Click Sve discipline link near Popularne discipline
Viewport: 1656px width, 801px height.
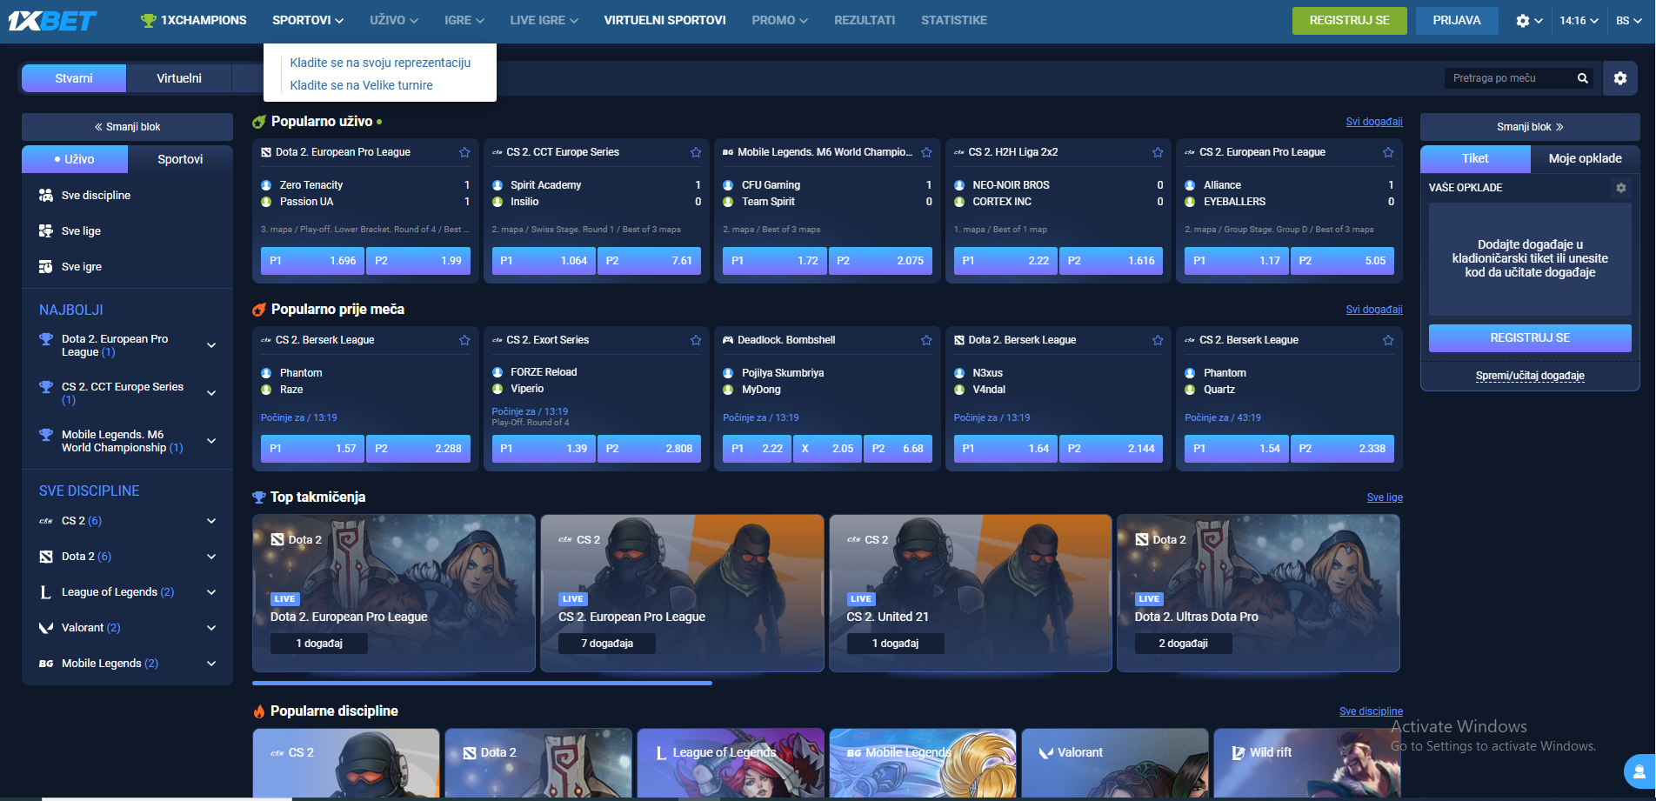pyautogui.click(x=1371, y=711)
